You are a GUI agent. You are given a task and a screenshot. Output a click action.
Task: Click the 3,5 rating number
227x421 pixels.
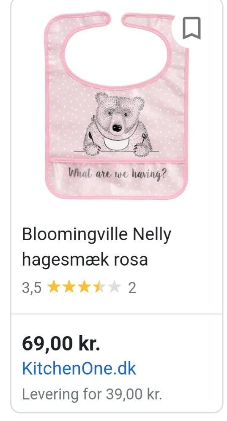tap(32, 288)
